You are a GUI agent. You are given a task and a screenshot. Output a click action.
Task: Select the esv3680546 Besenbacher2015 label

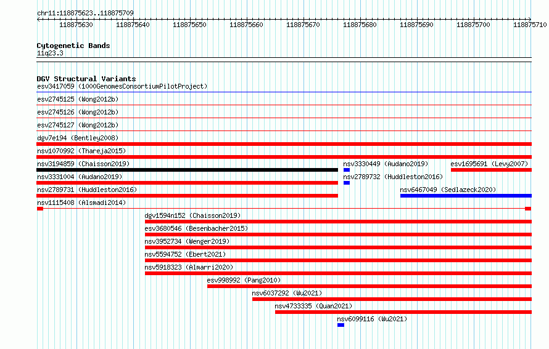[196, 228]
